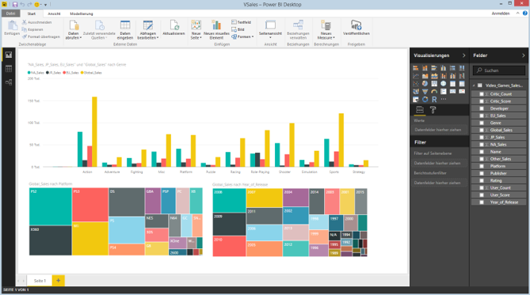Tick the Critic_Count field checkbox
This screenshot has width=530, height=295.
pos(482,94)
